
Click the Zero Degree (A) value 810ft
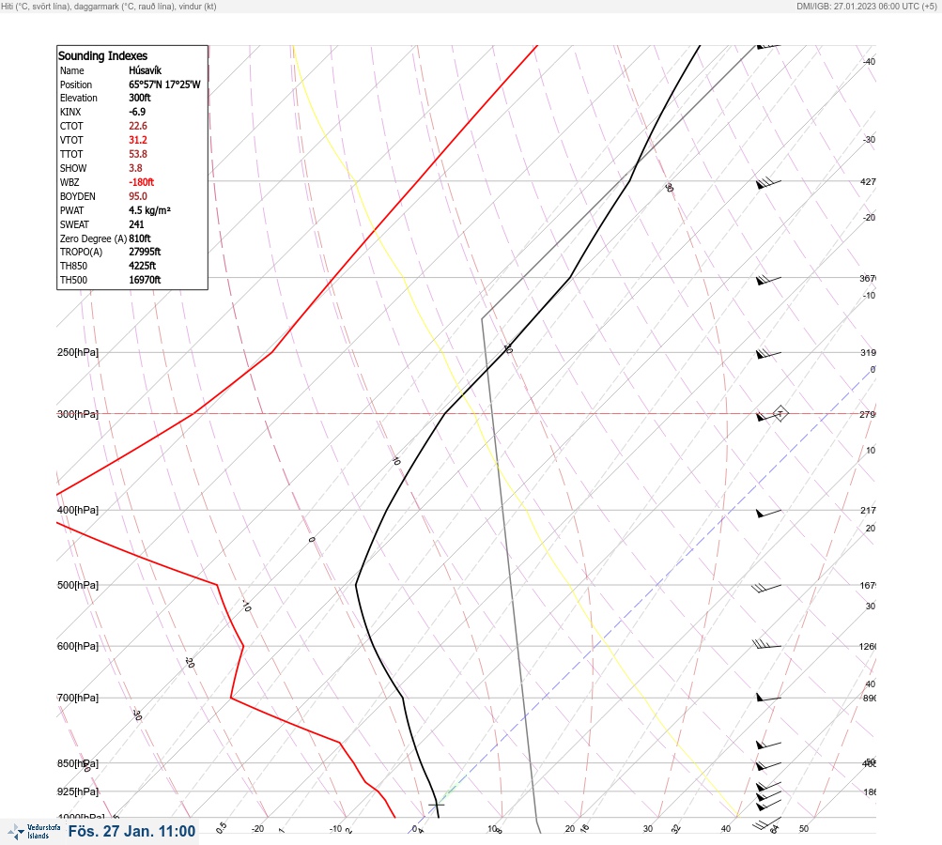click(x=140, y=238)
